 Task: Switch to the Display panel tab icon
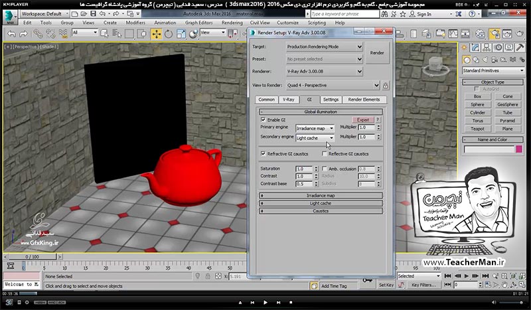click(x=509, y=47)
